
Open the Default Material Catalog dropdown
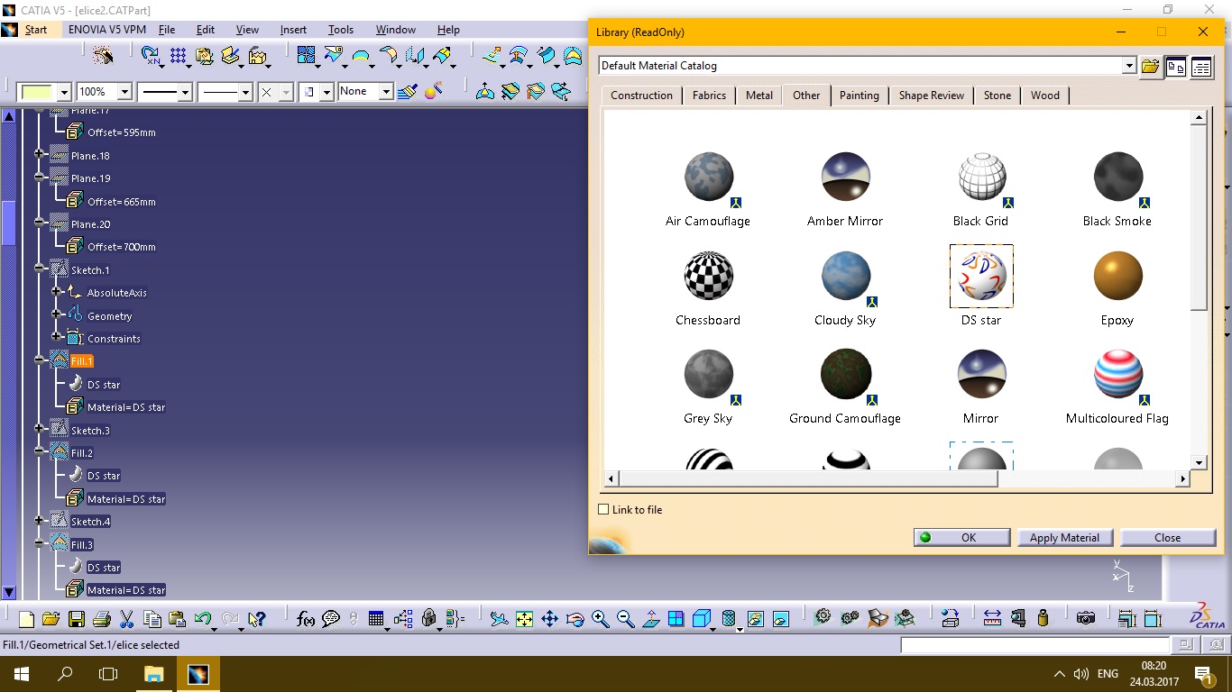coord(1129,66)
